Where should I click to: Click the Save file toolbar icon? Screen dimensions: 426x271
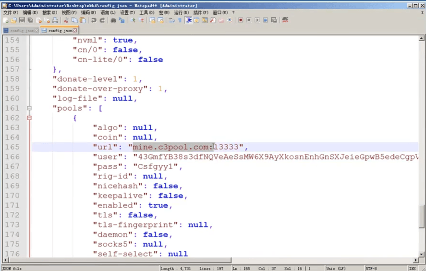click(22, 20)
